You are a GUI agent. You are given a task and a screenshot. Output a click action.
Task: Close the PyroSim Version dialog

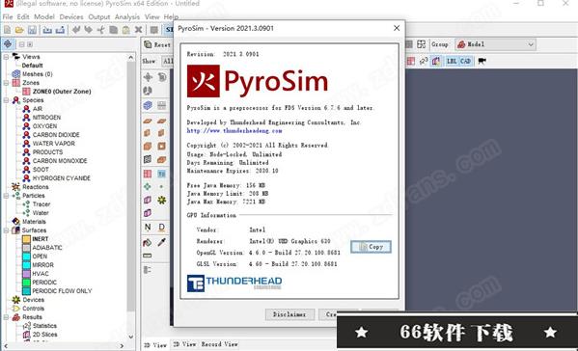(x=397, y=28)
